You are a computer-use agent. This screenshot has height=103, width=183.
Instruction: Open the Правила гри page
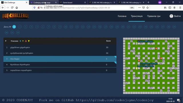pyautogui.click(x=154, y=16)
